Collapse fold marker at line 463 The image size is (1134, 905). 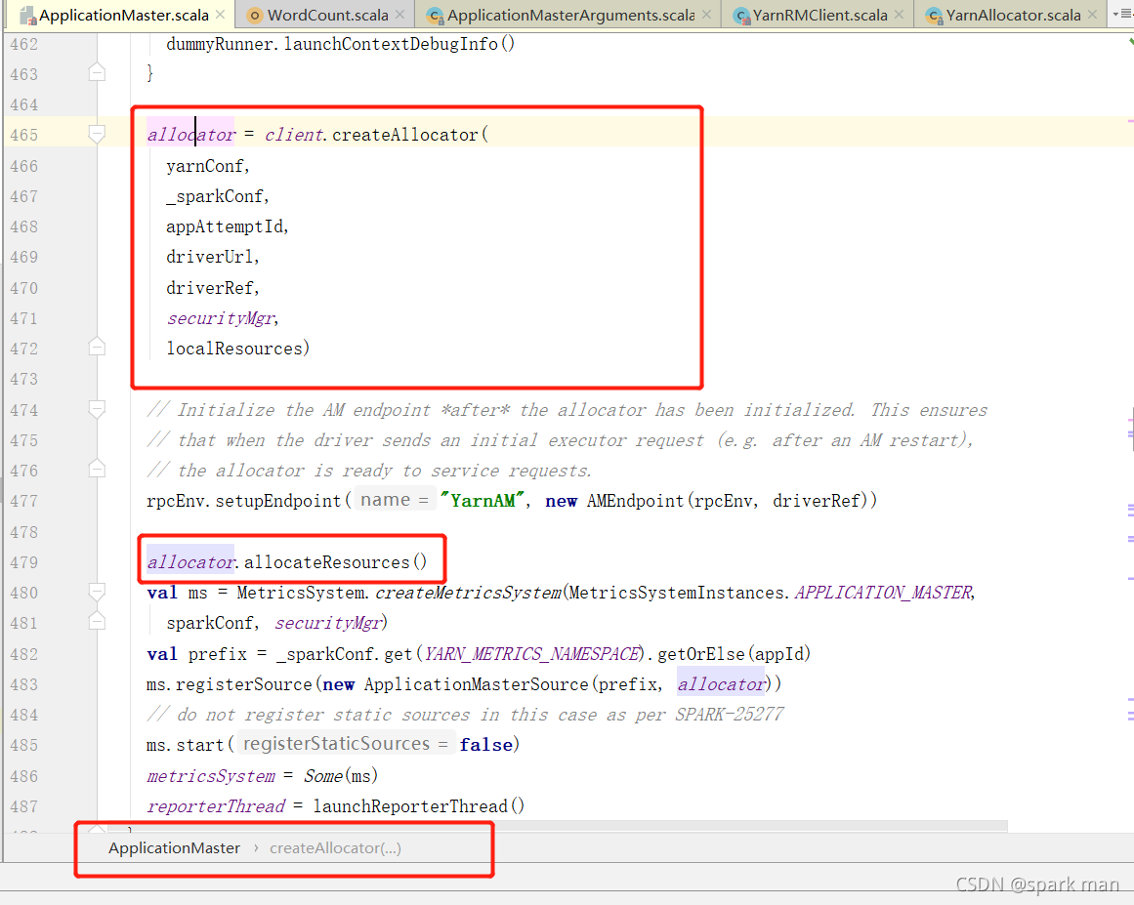tap(96, 72)
